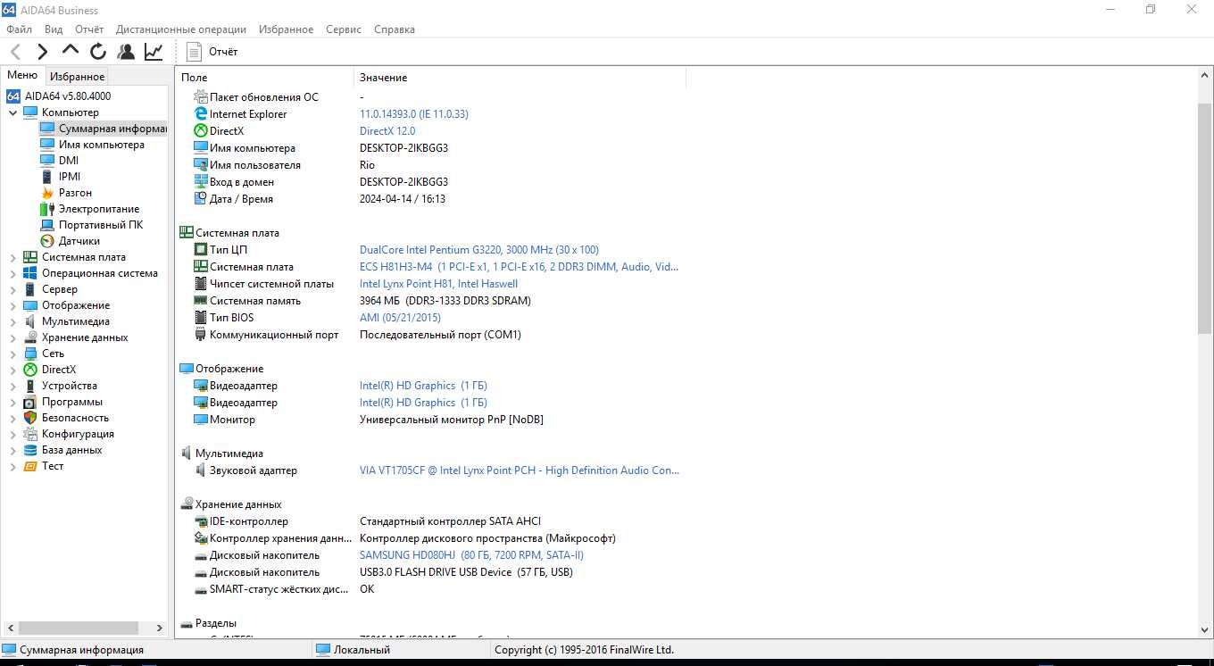Open the Вид menu

point(54,29)
